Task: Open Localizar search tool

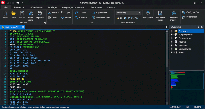Action: [81, 12]
